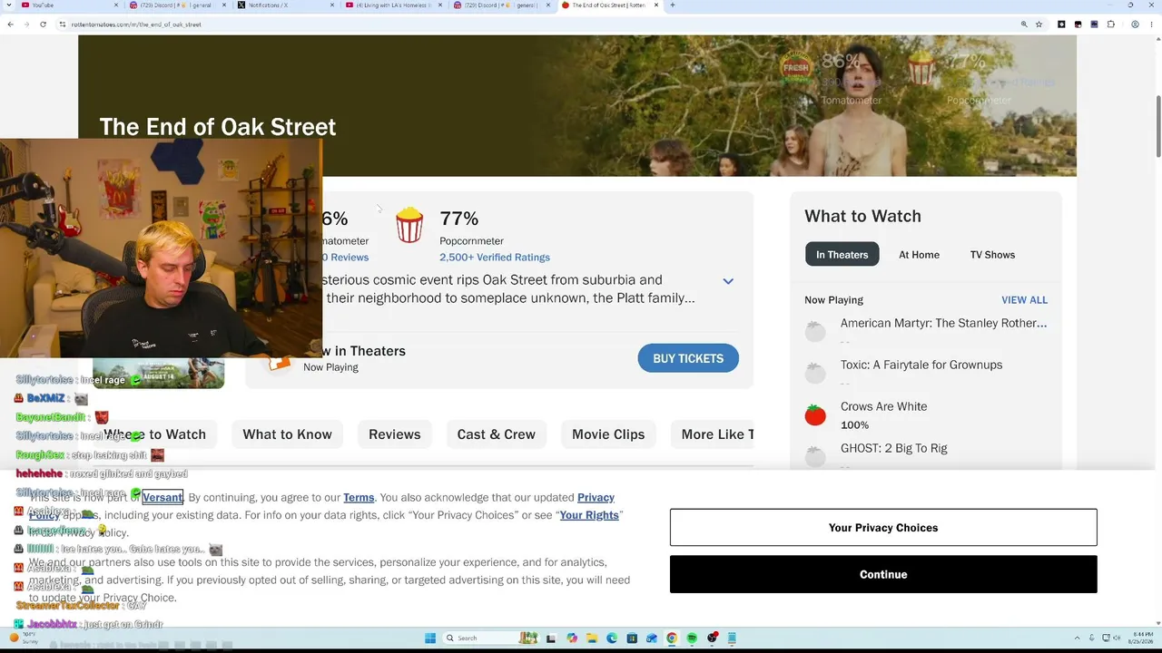The image size is (1162, 653).
Task: Open the Windows Start menu
Action: click(x=430, y=638)
